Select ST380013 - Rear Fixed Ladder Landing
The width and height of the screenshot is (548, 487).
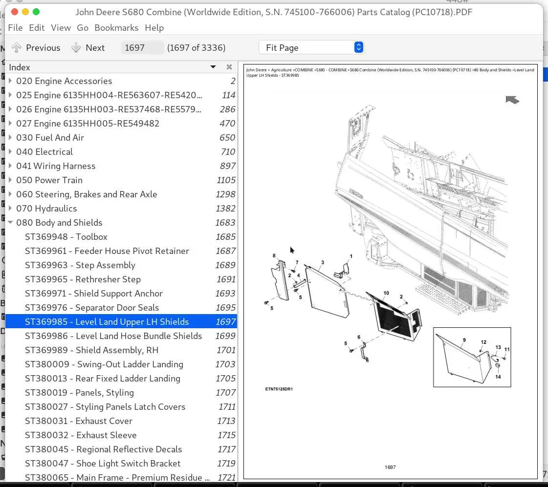pos(121,379)
